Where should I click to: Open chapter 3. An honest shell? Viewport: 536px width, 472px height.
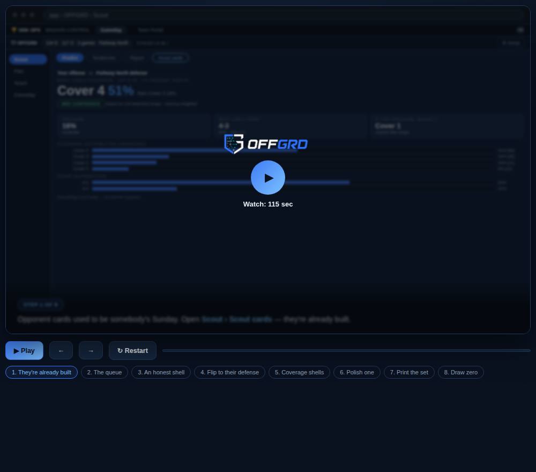pyautogui.click(x=161, y=372)
